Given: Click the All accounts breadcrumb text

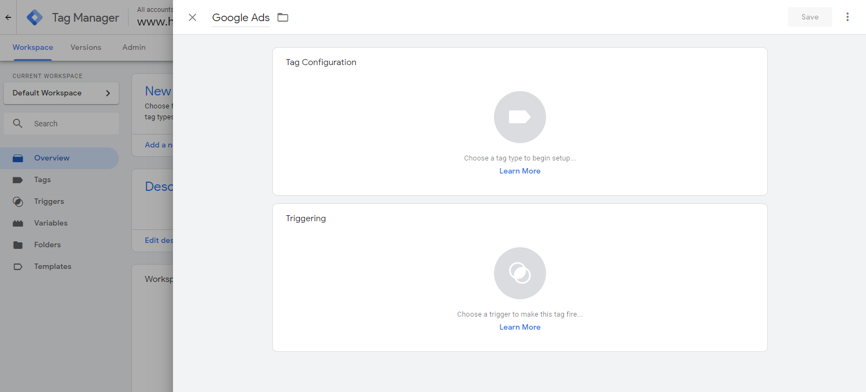Looking at the screenshot, I should click(x=155, y=10).
